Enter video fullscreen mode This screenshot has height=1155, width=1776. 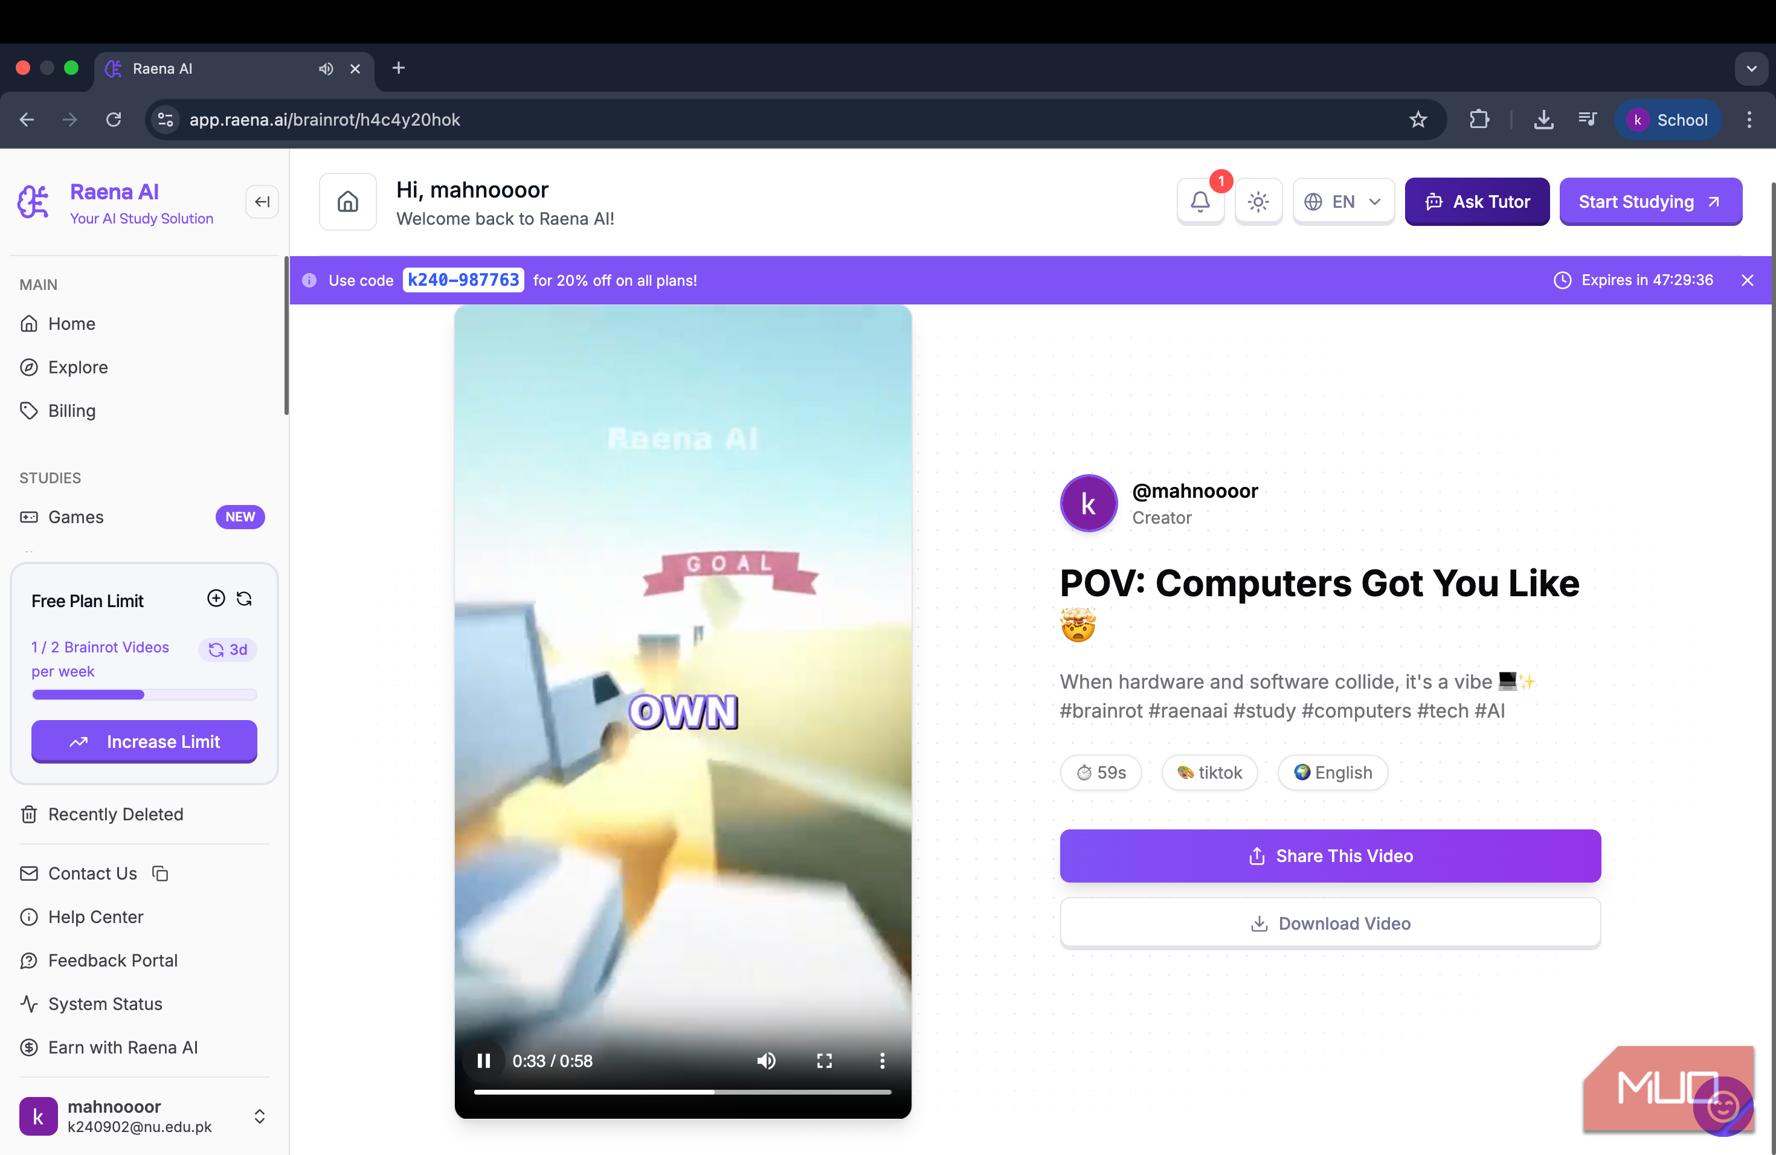click(824, 1060)
